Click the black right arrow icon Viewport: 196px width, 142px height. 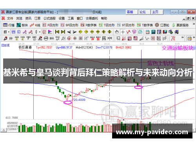pyautogui.click(x=74, y=32)
